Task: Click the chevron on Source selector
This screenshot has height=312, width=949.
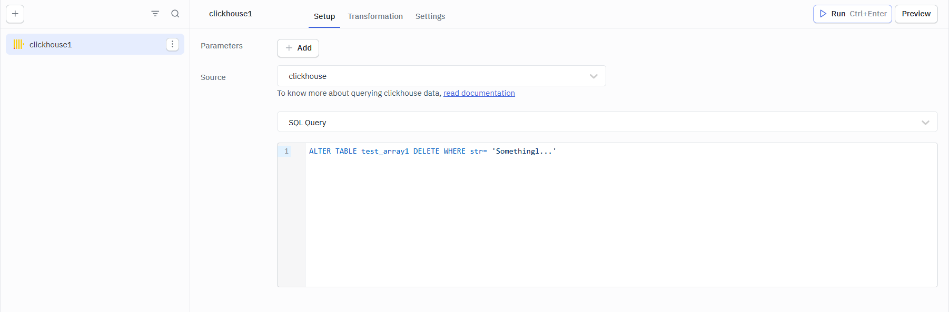Action: [x=594, y=76]
